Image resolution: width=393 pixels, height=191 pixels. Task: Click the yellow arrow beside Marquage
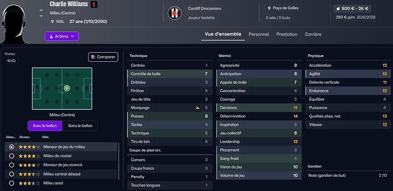point(197,108)
